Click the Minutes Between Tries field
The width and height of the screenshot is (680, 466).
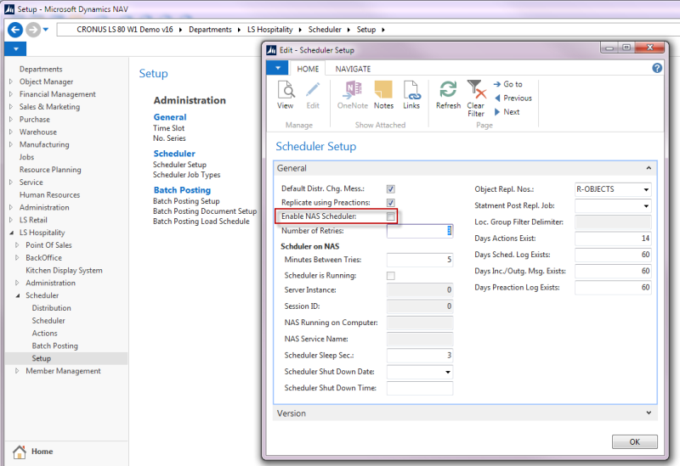pos(420,260)
